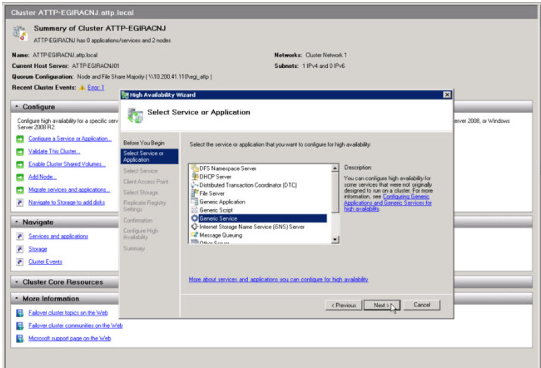The width and height of the screenshot is (541, 368).
Task: Click the Distributed Transaction Coordinator list icon
Action: pos(195,185)
